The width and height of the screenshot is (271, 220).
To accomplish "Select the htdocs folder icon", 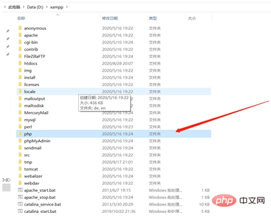I will click(20, 63).
